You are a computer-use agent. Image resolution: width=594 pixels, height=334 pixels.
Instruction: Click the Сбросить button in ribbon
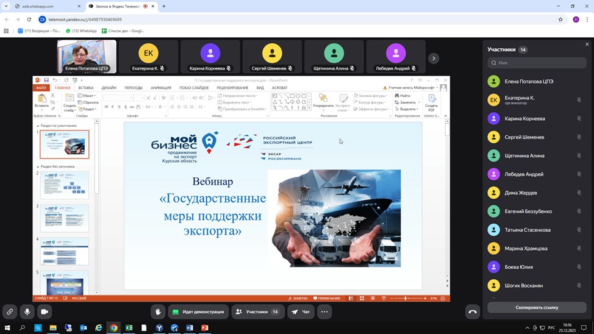[88, 102]
